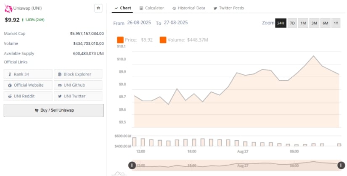This screenshot has width=347, height=176.
Task: Click the $9.92 current price text
Action: [x=12, y=20]
